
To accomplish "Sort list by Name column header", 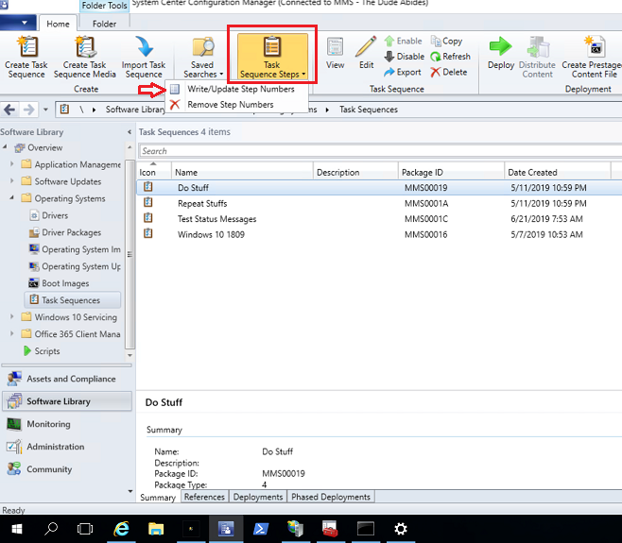I will tap(242, 173).
